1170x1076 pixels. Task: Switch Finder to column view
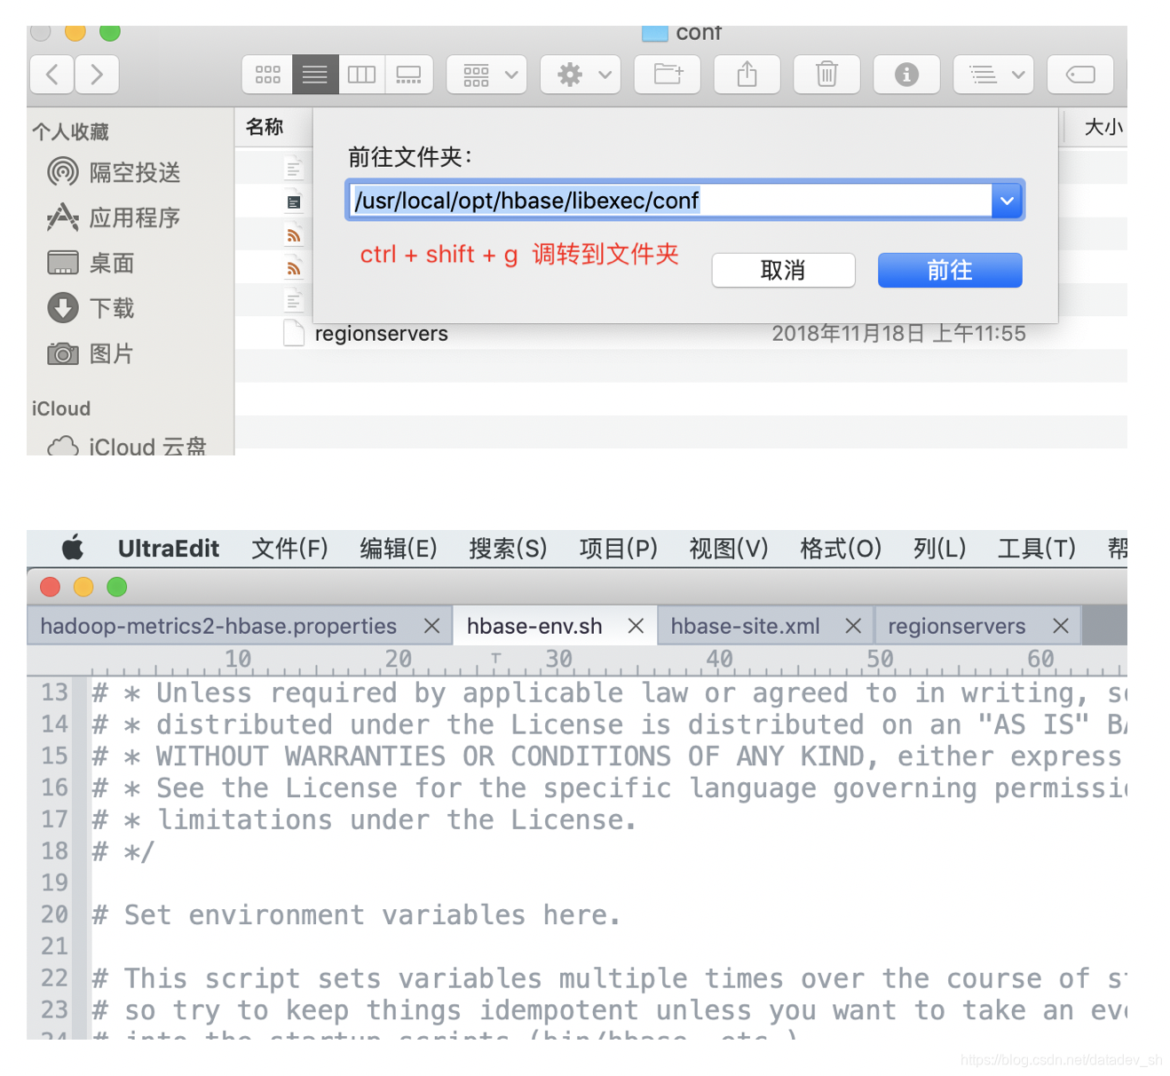pos(361,75)
